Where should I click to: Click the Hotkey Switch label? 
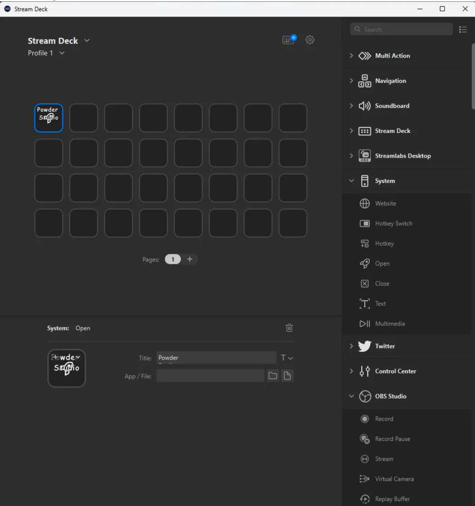pos(394,224)
